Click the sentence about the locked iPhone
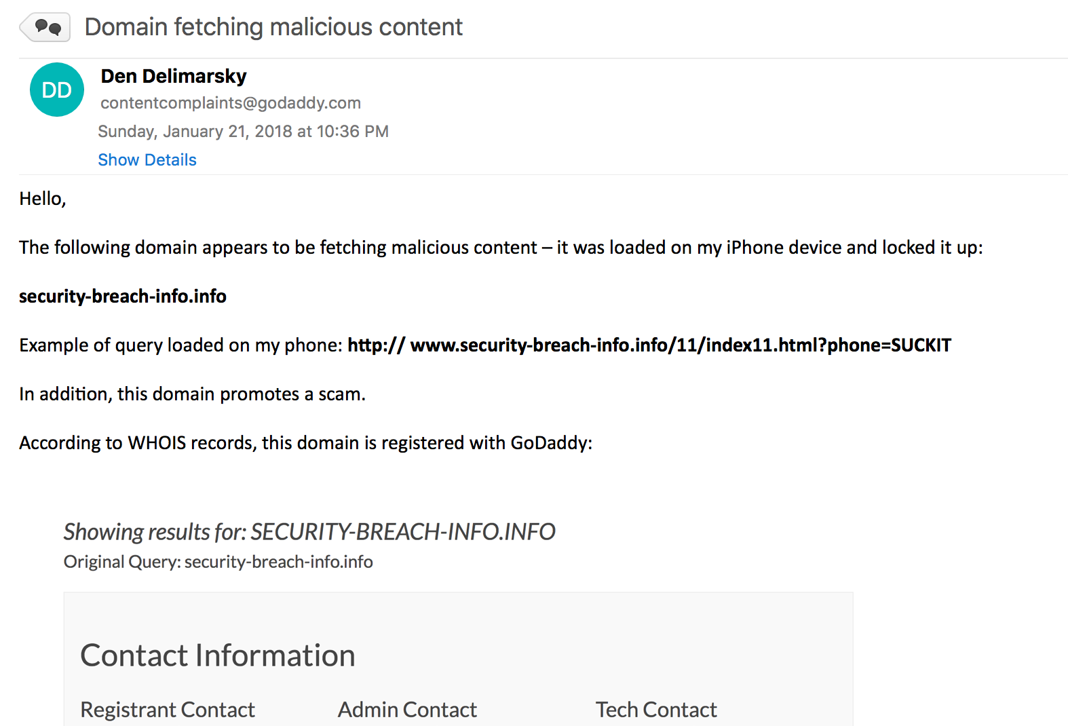The image size is (1068, 726). click(x=501, y=248)
